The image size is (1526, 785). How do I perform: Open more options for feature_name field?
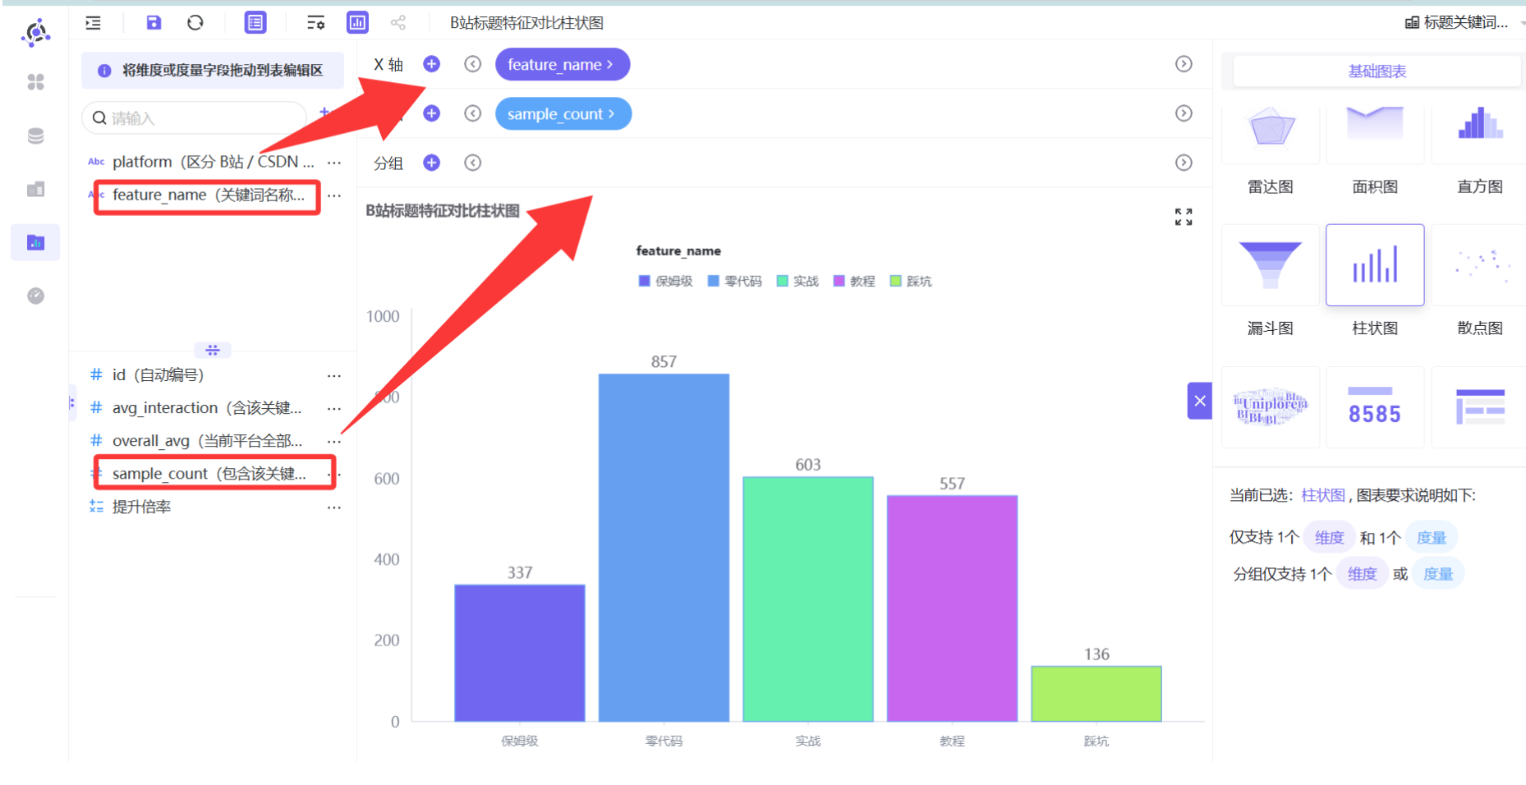(334, 195)
